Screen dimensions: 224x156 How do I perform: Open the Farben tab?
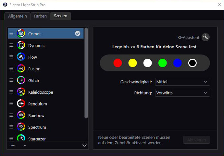point(41,16)
